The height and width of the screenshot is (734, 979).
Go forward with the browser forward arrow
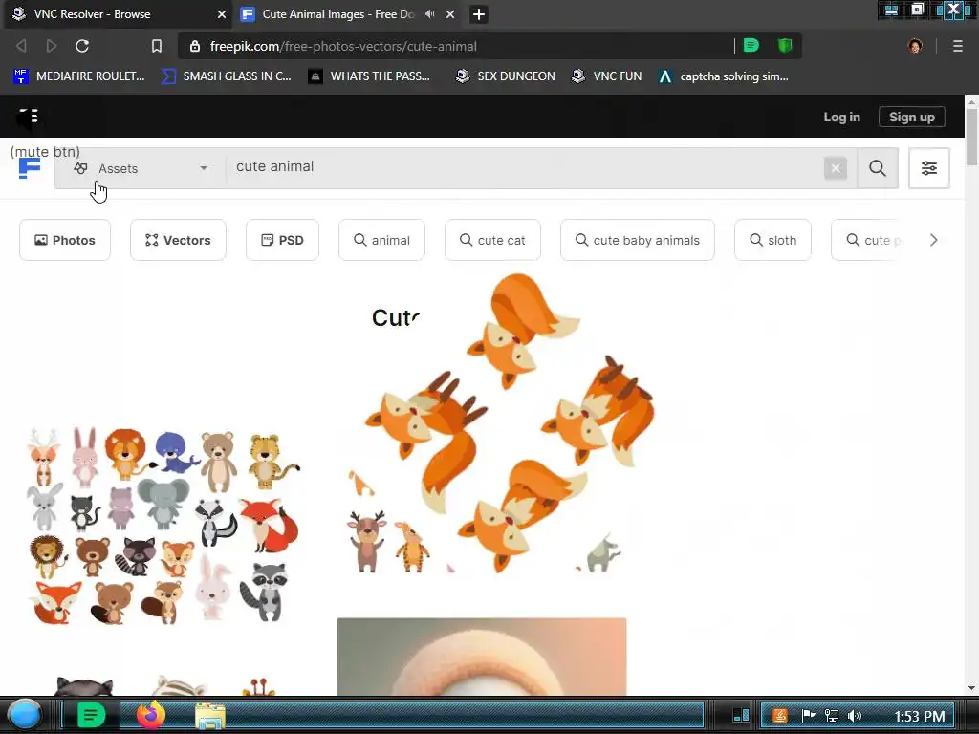pos(52,46)
